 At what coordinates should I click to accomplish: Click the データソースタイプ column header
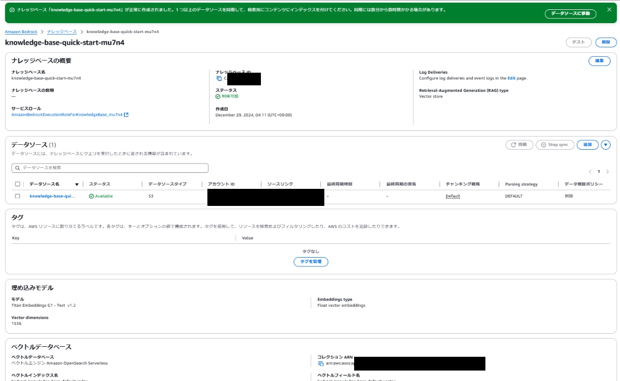[x=167, y=184]
